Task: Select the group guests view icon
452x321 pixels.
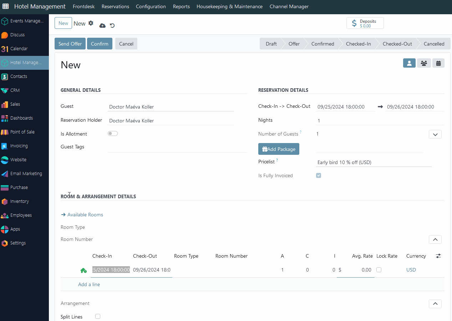Action: point(424,63)
